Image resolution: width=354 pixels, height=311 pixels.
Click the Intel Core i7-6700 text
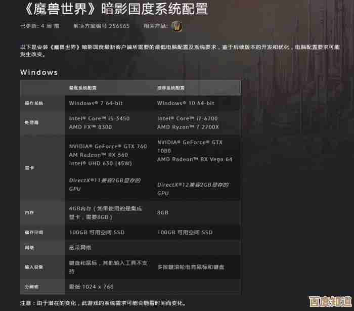click(188, 118)
